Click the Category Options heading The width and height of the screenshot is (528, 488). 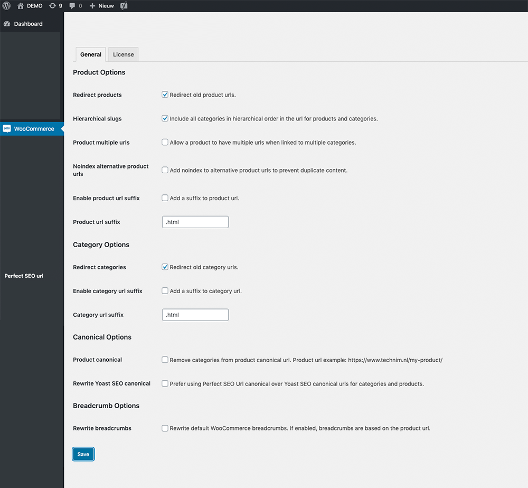[x=101, y=245]
